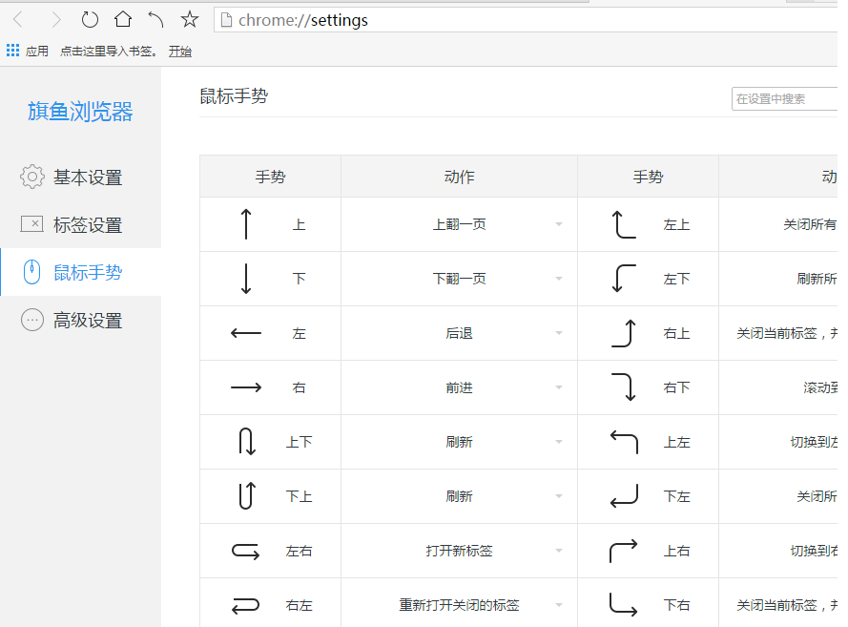Click the gear icon next to 基本设置

[x=31, y=177]
